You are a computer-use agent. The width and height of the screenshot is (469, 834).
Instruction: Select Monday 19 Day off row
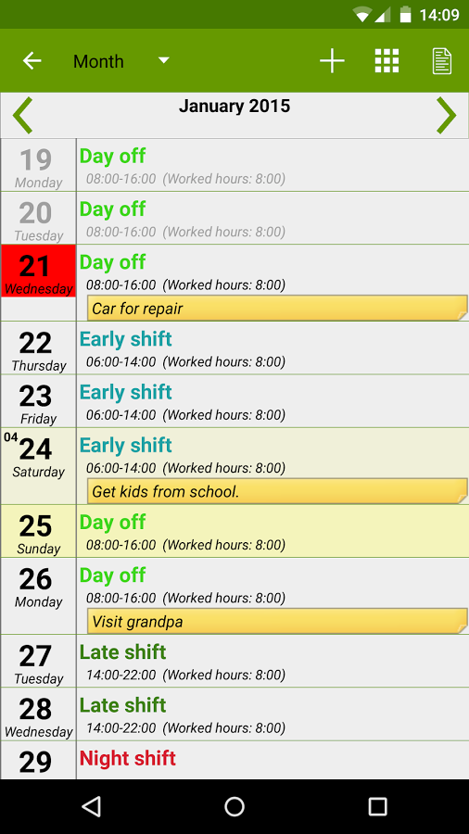234,165
